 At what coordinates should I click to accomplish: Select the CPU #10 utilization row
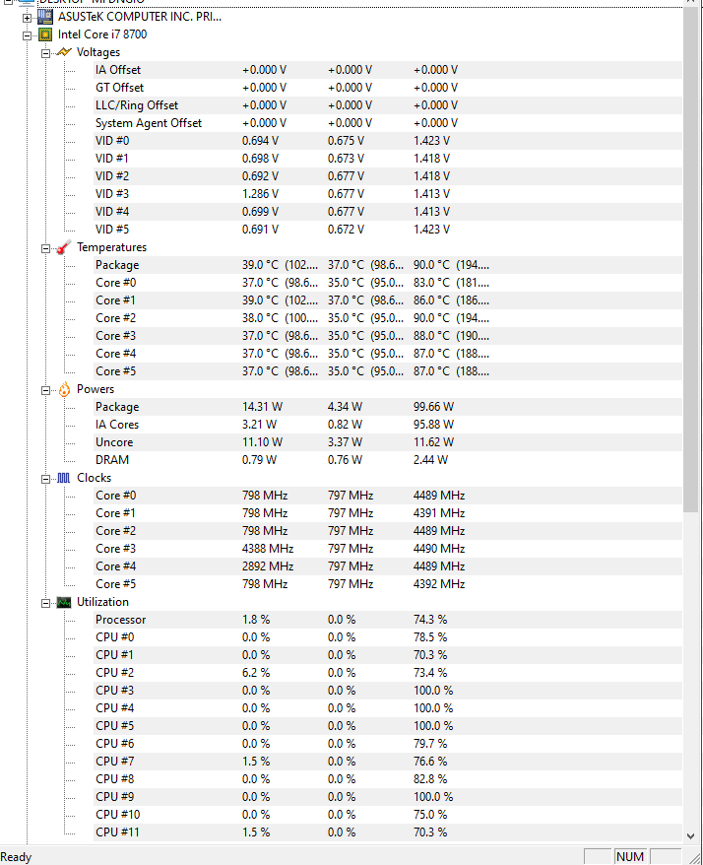coord(388,814)
